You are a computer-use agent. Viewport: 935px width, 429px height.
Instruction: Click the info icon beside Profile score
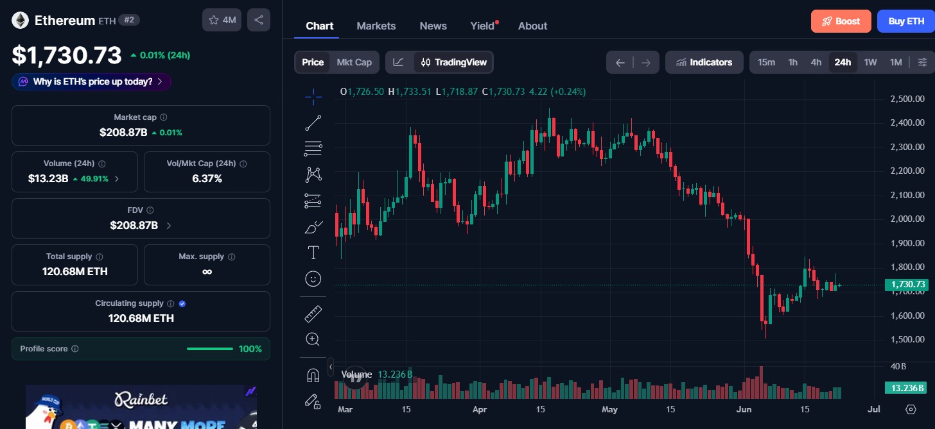coord(75,349)
